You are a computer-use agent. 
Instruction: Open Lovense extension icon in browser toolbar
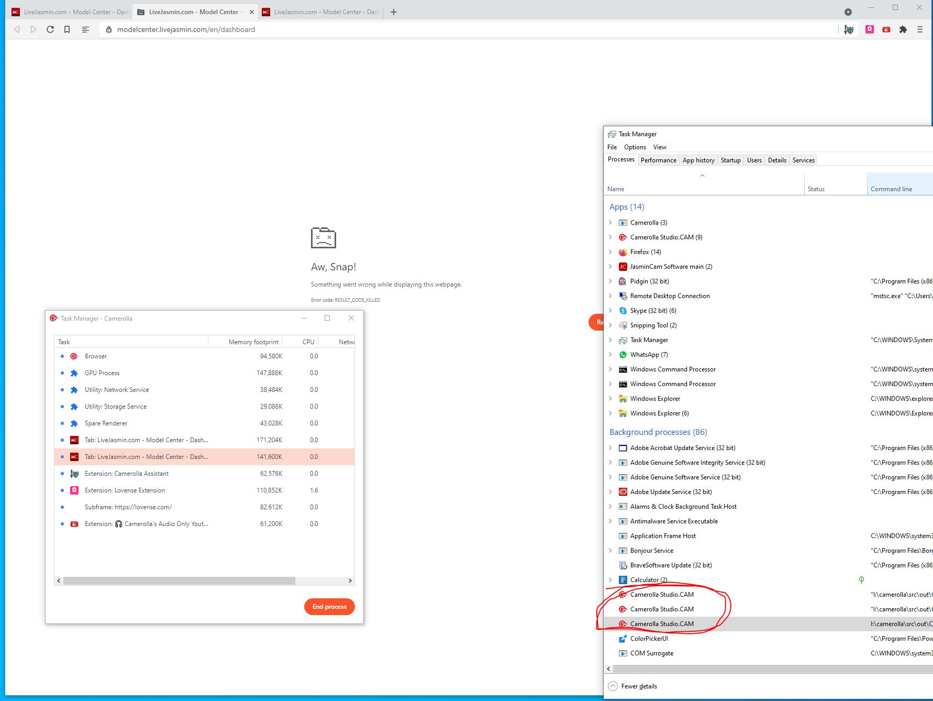[870, 29]
